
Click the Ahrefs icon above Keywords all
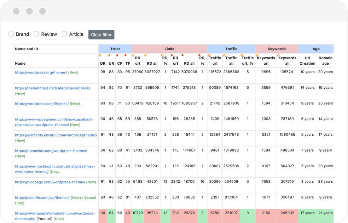coord(278,55)
